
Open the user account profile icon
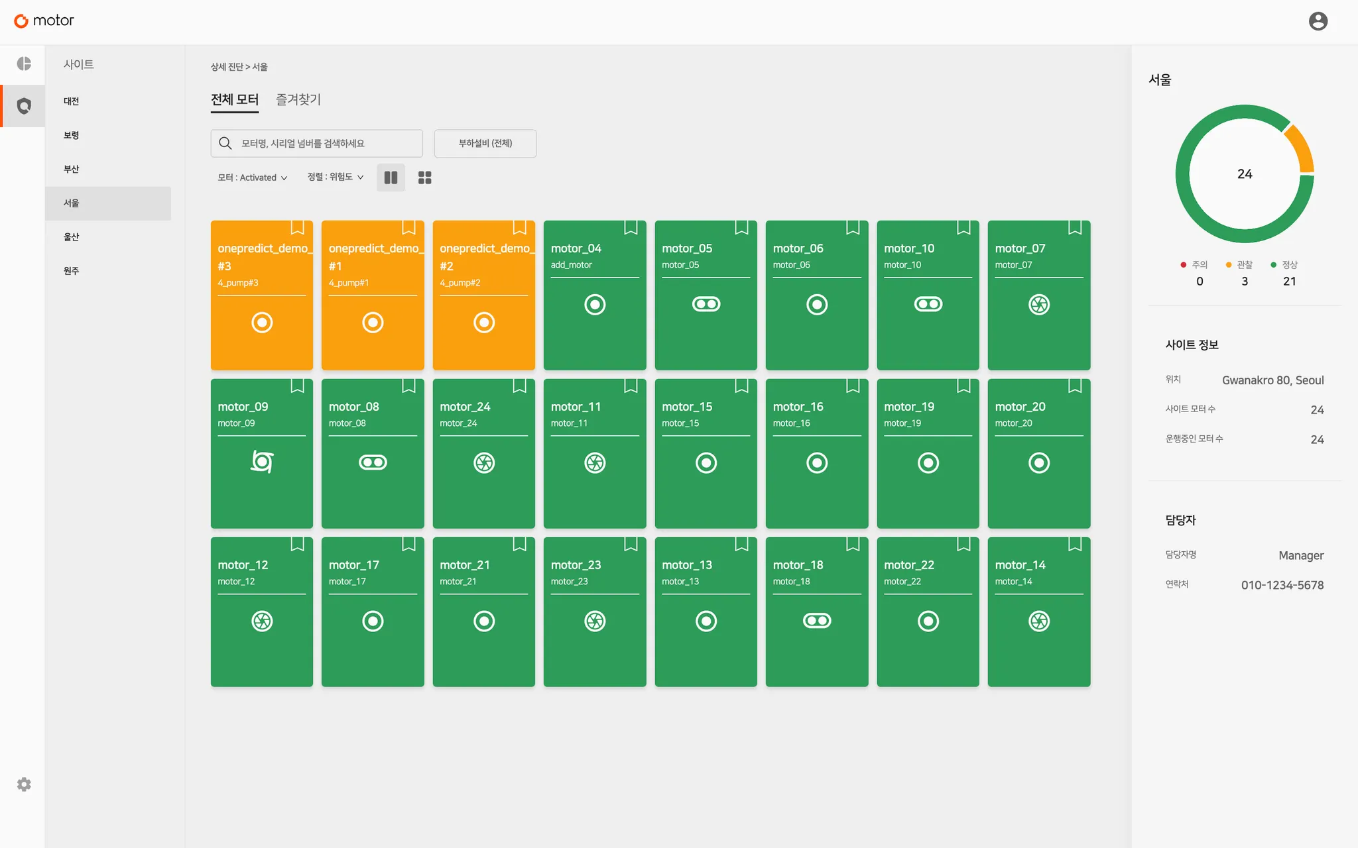pos(1318,21)
